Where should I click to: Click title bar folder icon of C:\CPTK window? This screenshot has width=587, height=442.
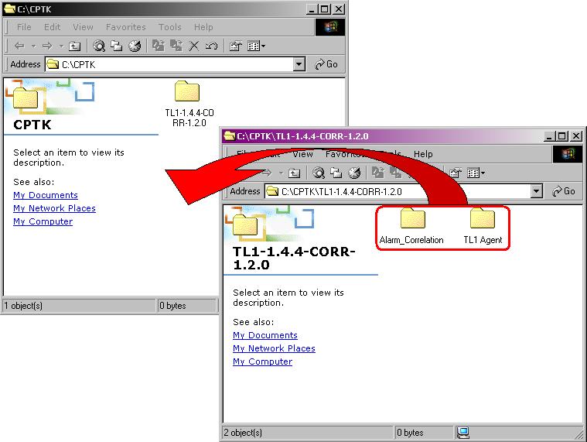9,9
